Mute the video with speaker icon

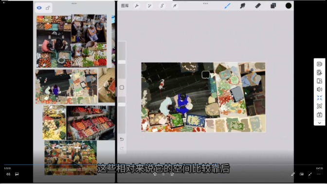(x=8, y=174)
